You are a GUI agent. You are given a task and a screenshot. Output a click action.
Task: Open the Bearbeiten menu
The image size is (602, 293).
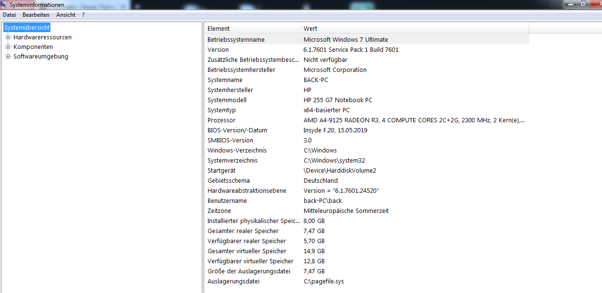click(x=36, y=15)
